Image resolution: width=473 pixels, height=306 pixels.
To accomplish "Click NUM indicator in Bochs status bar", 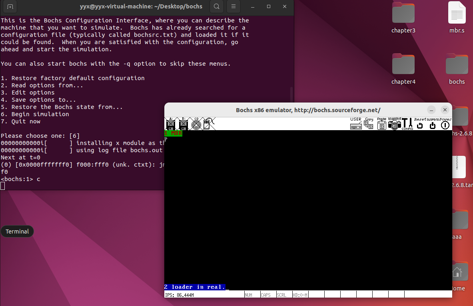I will tap(249, 295).
